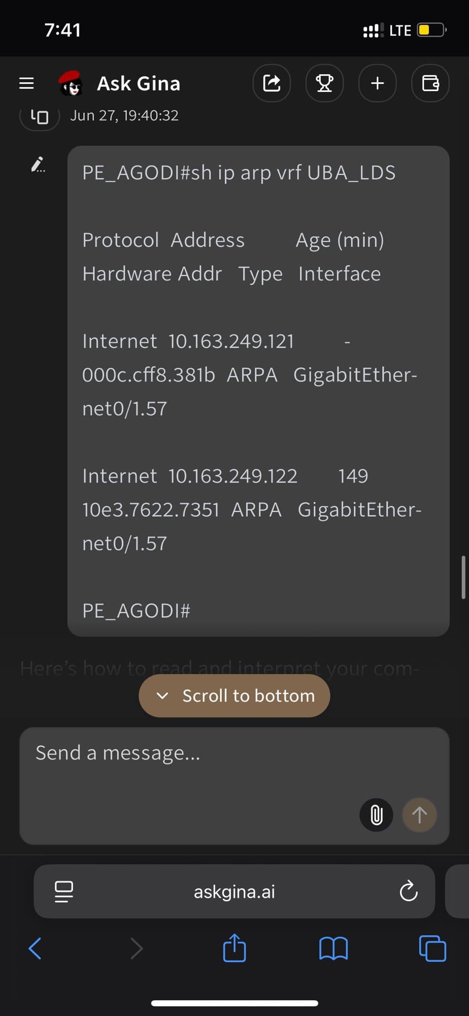Copy message via timestamp copy icon
This screenshot has height=1016, width=469.
40,117
